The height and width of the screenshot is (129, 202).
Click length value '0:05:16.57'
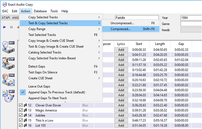coord(160,120)
